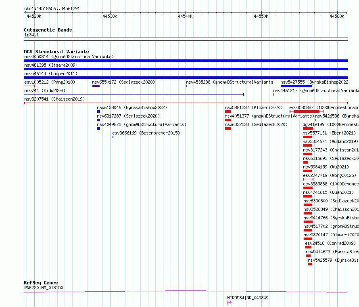The width and height of the screenshot is (359, 307).
Task: Click the nsv4050814 gnomADStructuralVariants label
Action: point(69,57)
